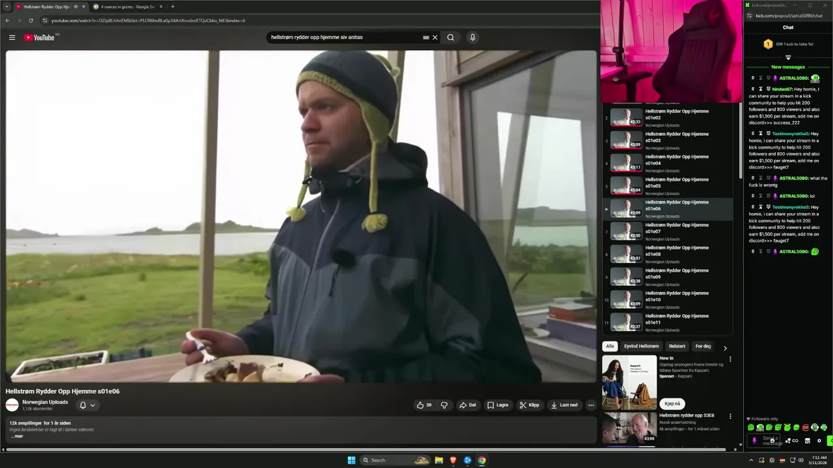Toggle notification bell for Norwegian Uploads
833x468 pixels.
pyautogui.click(x=83, y=405)
